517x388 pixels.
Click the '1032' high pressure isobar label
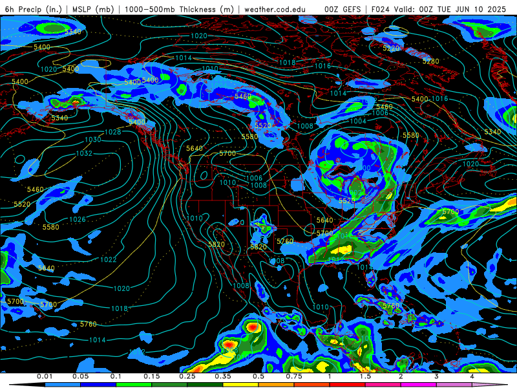(x=84, y=153)
